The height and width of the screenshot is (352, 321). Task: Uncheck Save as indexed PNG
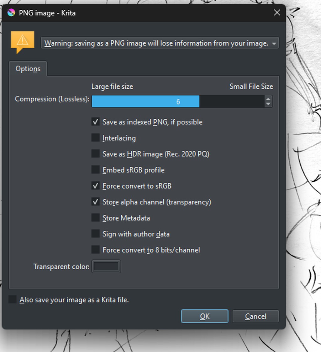[x=96, y=122]
